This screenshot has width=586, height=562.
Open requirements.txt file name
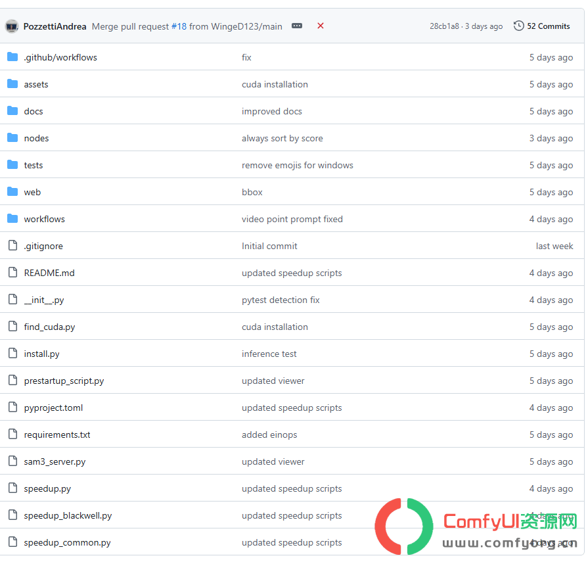56,435
